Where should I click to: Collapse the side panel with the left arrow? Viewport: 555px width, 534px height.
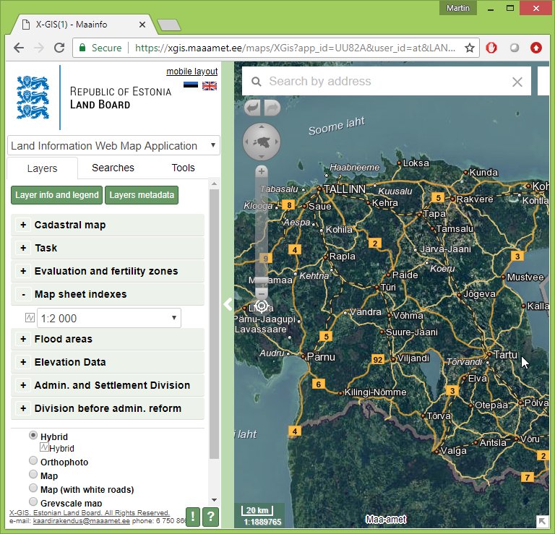click(228, 304)
